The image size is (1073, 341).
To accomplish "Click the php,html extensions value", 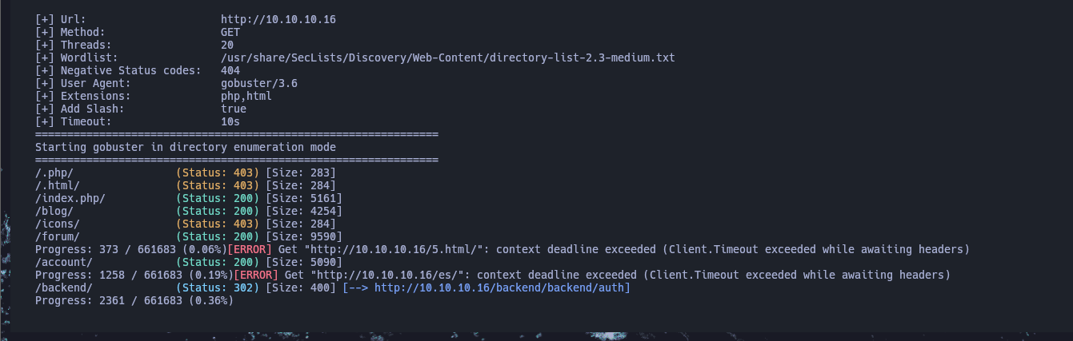I will pyautogui.click(x=246, y=96).
